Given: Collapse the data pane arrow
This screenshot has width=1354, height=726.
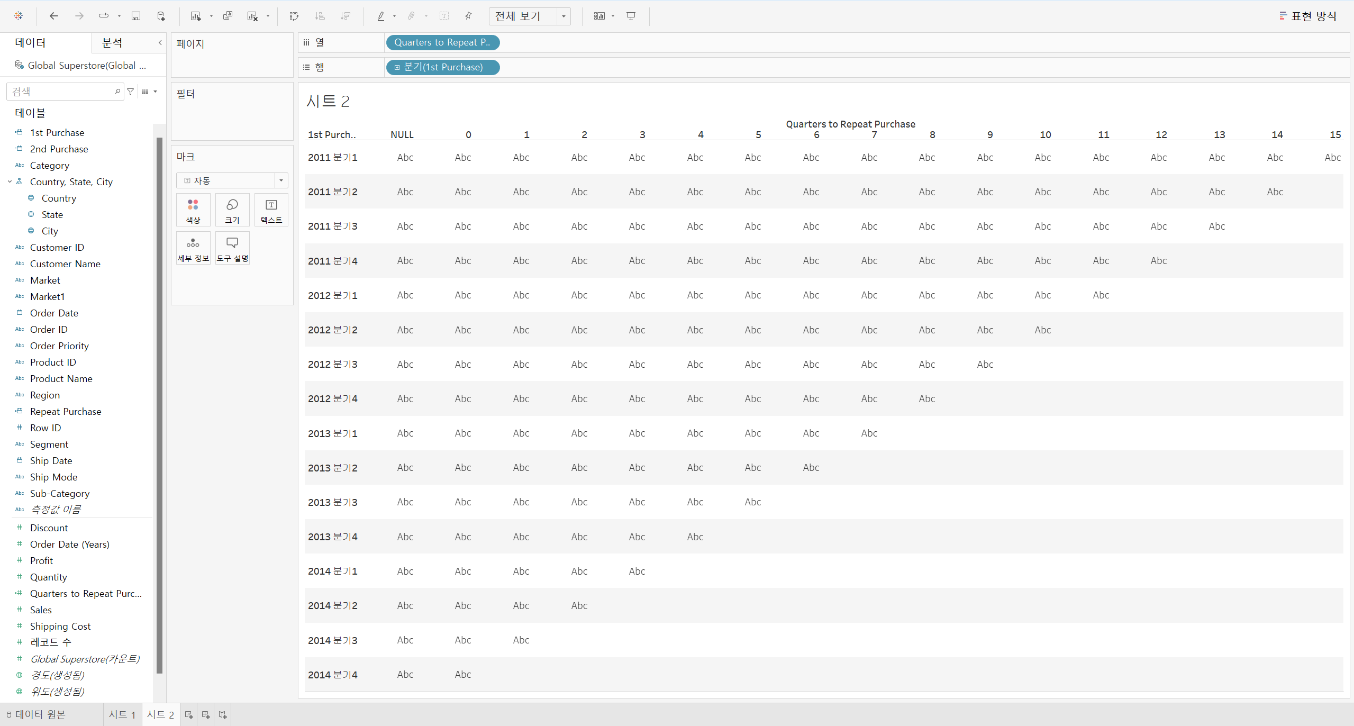Looking at the screenshot, I should (160, 43).
